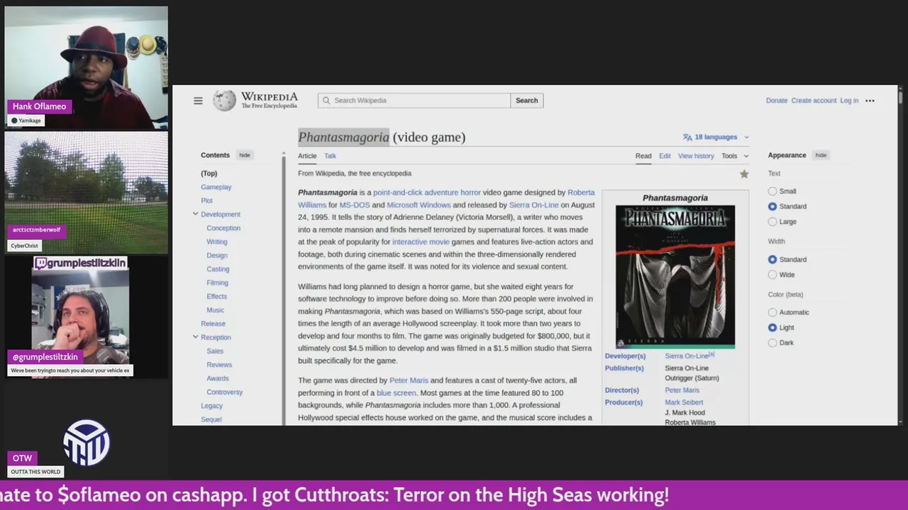Open the Peter Maris link in paragraph
The width and height of the screenshot is (908, 510).
(x=409, y=380)
